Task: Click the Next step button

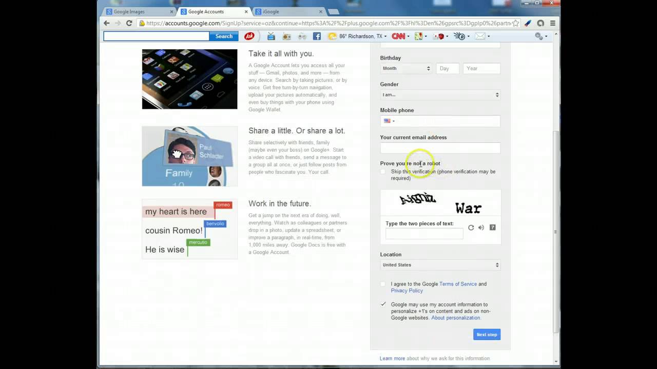Action: [x=487, y=335]
